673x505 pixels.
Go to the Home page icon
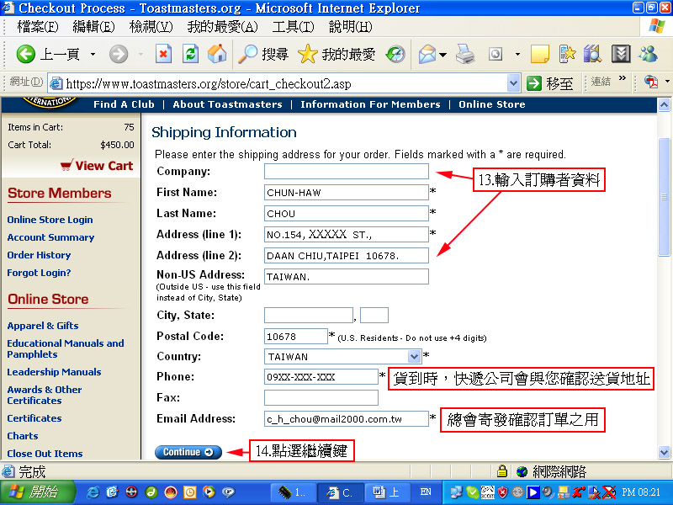(217, 55)
